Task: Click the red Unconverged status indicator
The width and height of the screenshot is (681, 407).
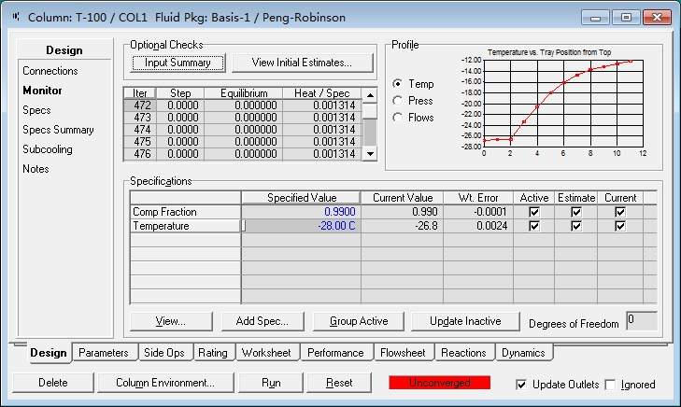Action: pyautogui.click(x=442, y=383)
